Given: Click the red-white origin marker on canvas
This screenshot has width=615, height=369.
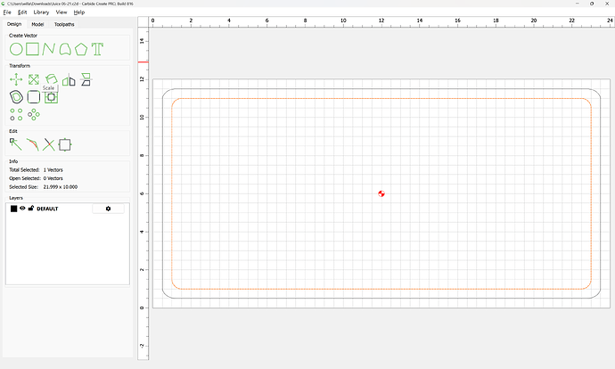Looking at the screenshot, I should coord(381,193).
